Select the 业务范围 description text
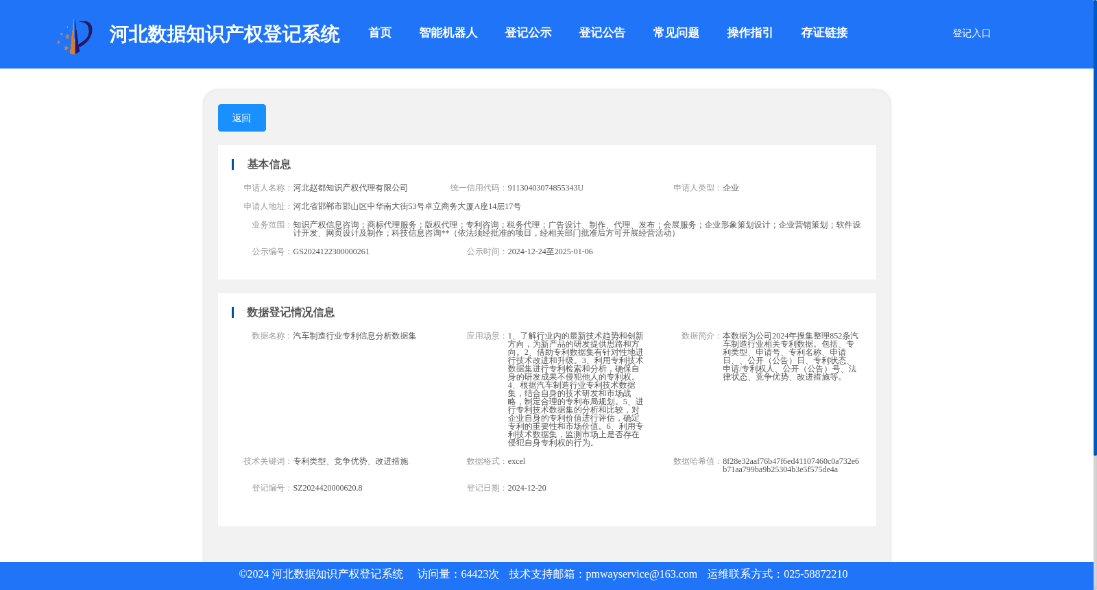The image size is (1097, 590). [x=577, y=229]
